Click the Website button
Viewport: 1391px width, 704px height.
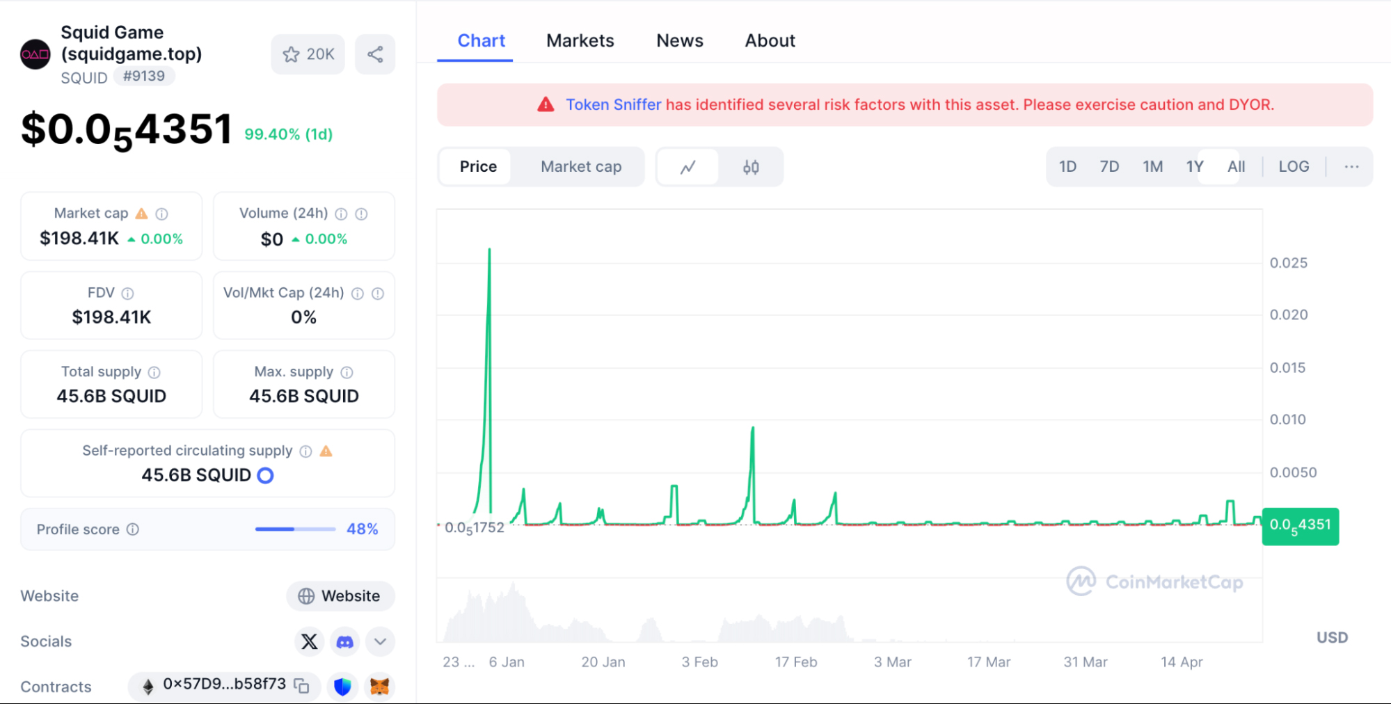[x=340, y=596]
